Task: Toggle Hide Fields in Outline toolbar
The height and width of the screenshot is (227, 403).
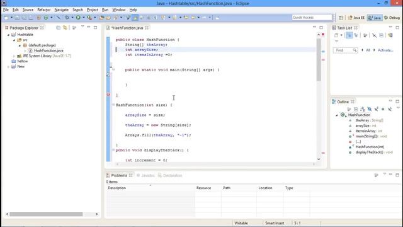Action: click(370, 109)
